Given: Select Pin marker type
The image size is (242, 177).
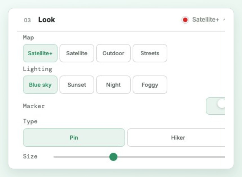Looking at the screenshot, I should (x=74, y=137).
